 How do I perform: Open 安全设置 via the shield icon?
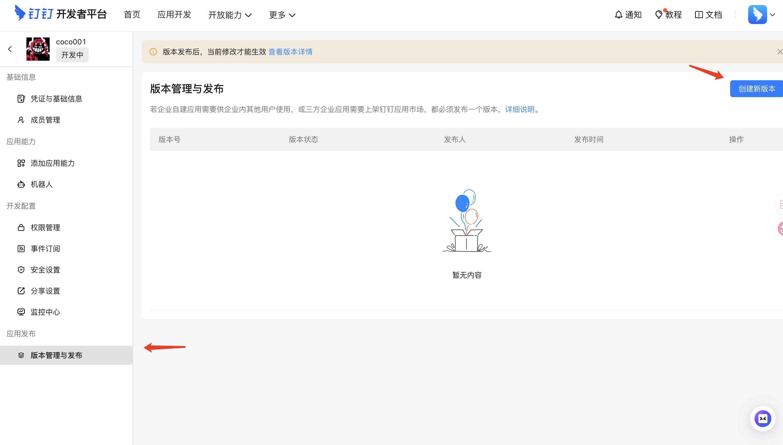coord(21,269)
